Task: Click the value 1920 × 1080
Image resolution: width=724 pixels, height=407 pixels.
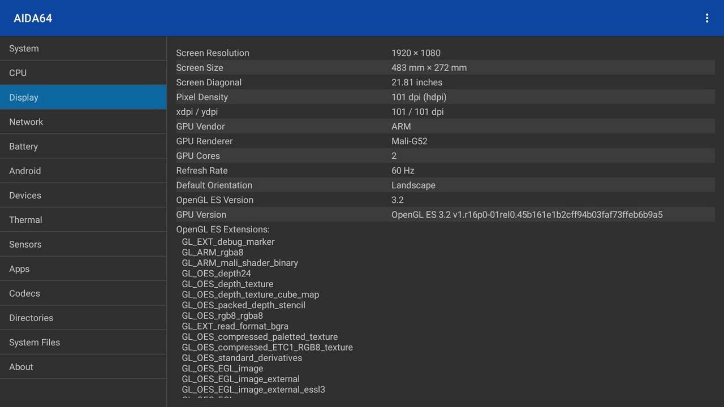Action: tap(416, 53)
